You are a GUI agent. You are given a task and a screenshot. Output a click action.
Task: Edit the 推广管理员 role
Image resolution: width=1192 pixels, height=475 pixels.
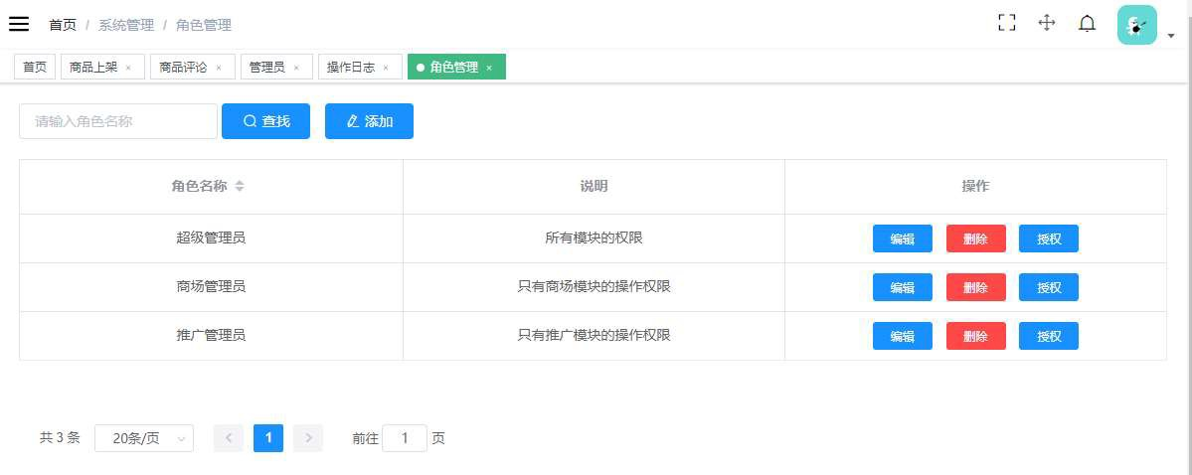pyautogui.click(x=903, y=336)
